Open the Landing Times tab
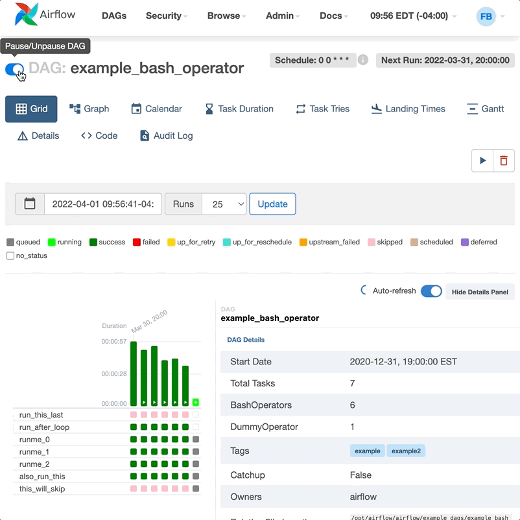This screenshot has height=520, width=520. point(408,109)
